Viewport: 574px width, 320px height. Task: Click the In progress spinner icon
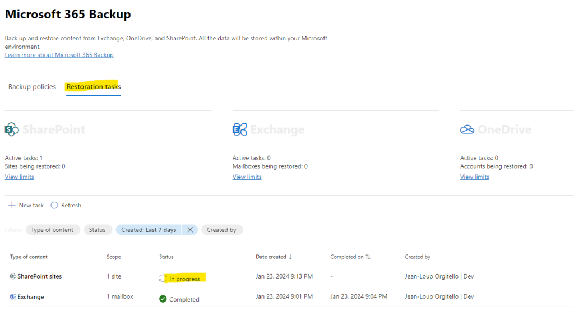[163, 279]
